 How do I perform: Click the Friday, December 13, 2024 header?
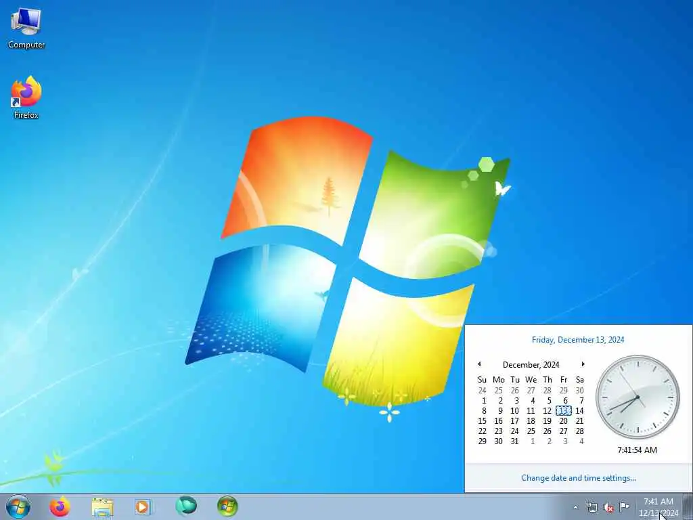click(x=578, y=340)
